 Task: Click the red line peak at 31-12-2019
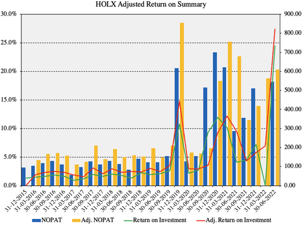tap(180, 101)
